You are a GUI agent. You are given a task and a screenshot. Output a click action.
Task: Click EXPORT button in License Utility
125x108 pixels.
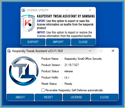[x=33, y=42]
